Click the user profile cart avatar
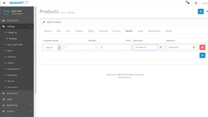 (6, 12)
